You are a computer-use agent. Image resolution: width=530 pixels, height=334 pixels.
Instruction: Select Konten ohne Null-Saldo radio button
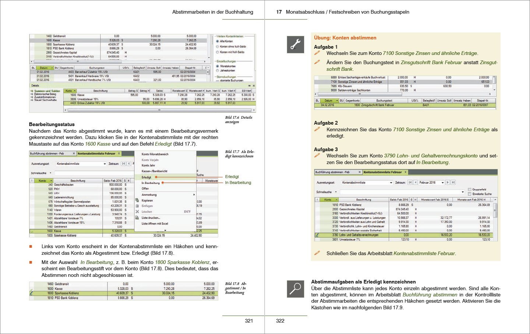coord(218,46)
